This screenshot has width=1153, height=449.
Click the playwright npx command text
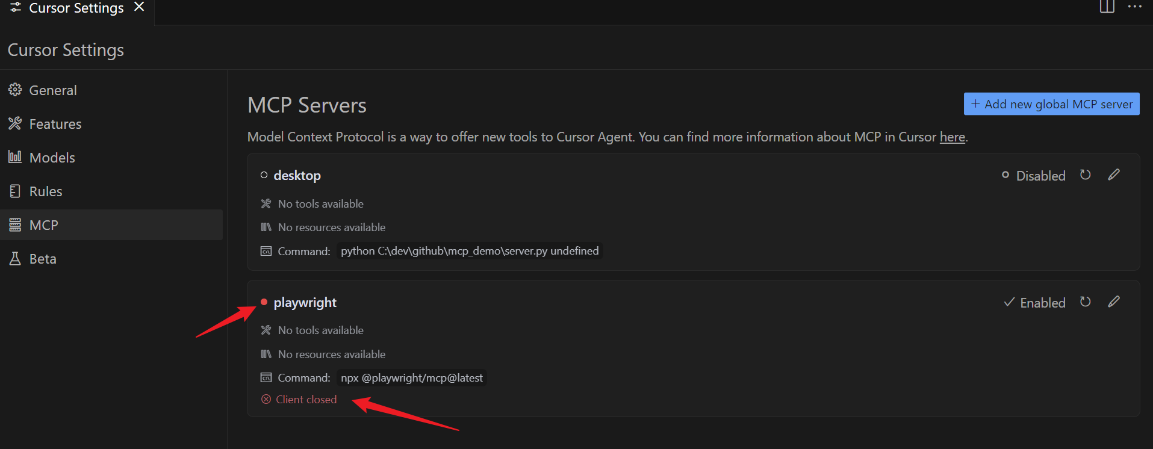tap(412, 378)
